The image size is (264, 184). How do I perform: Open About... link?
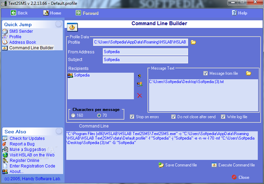click(x=17, y=172)
